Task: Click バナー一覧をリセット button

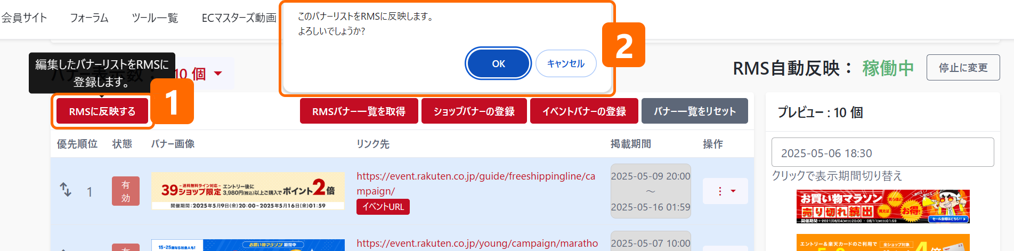Action: 695,111
